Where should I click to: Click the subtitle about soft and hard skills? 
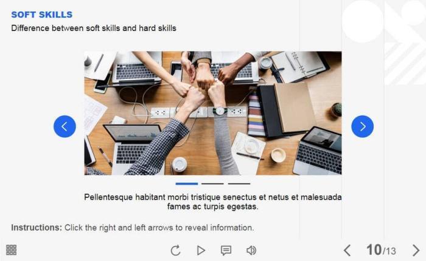pos(94,28)
